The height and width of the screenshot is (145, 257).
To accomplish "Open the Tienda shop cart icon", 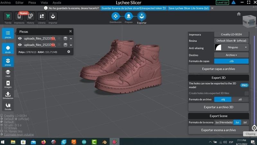I will [8, 16].
